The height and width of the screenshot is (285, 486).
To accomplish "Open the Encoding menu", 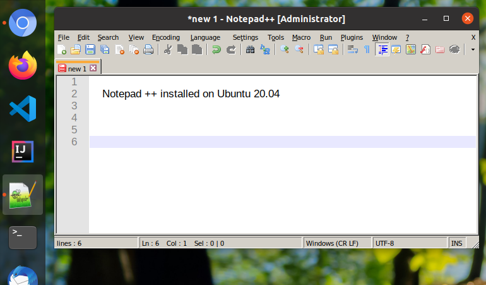I will [166, 37].
